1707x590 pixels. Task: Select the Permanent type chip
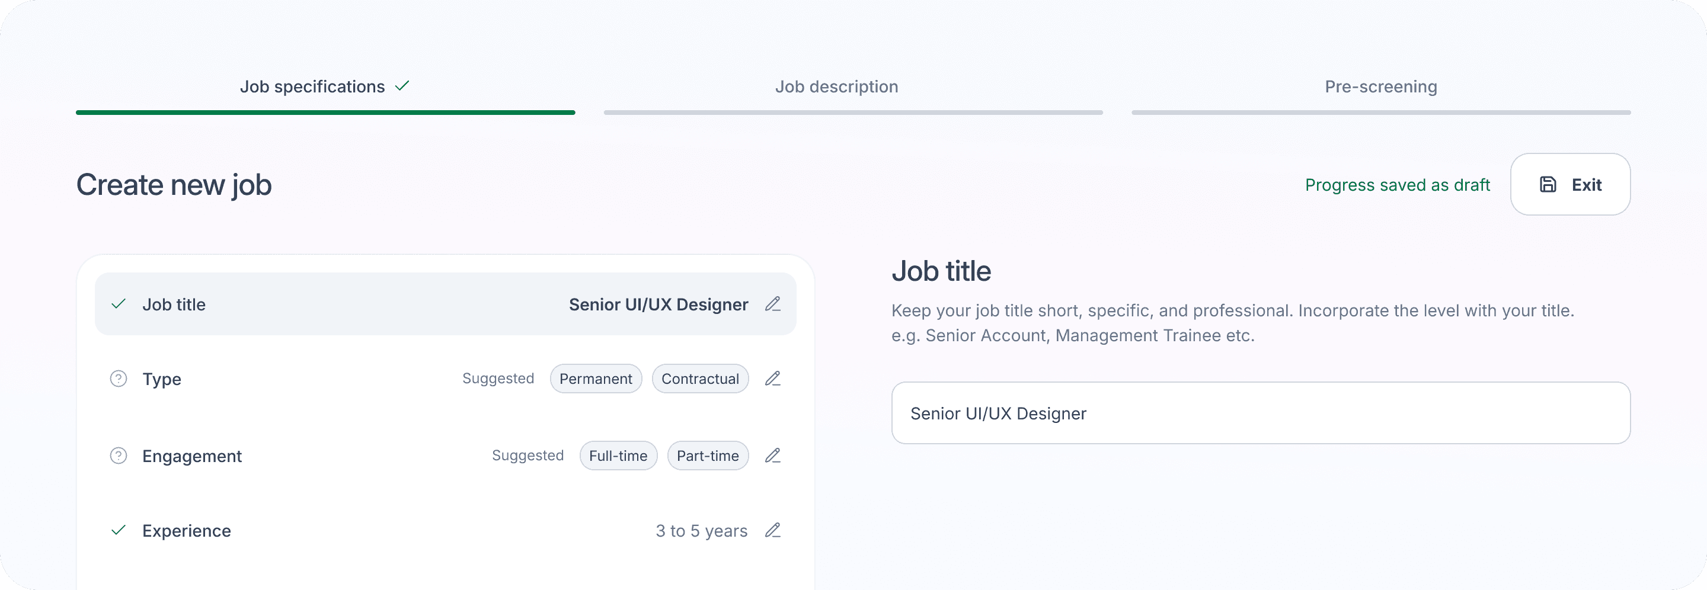[x=596, y=379]
